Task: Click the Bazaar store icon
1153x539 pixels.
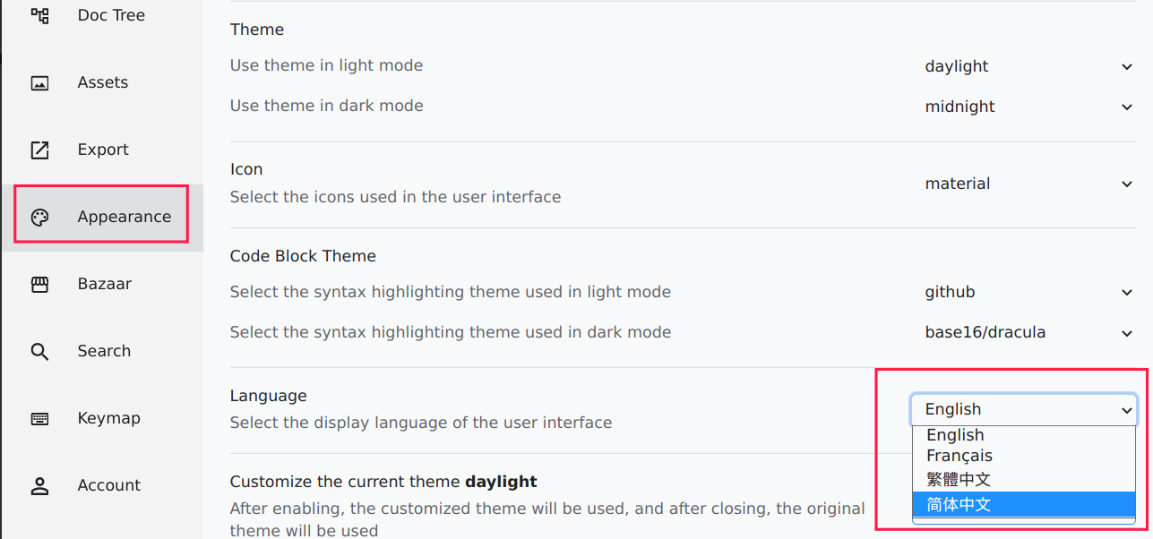Action: point(39,284)
